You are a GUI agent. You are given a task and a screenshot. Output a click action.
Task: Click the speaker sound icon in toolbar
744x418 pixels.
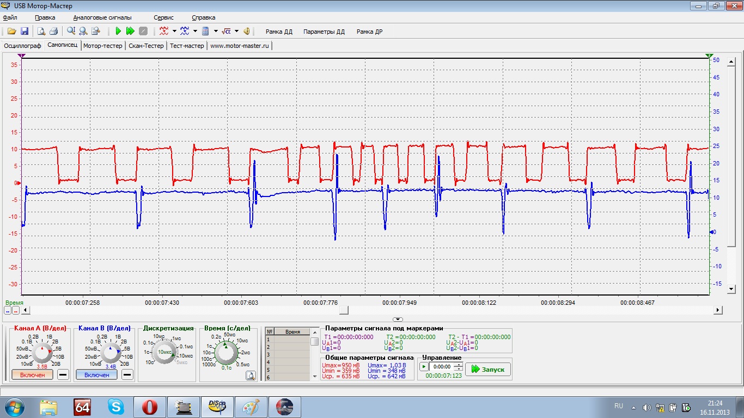[247, 31]
